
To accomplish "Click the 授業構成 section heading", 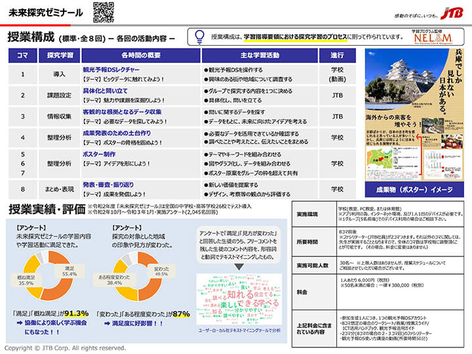I will tap(31, 37).
